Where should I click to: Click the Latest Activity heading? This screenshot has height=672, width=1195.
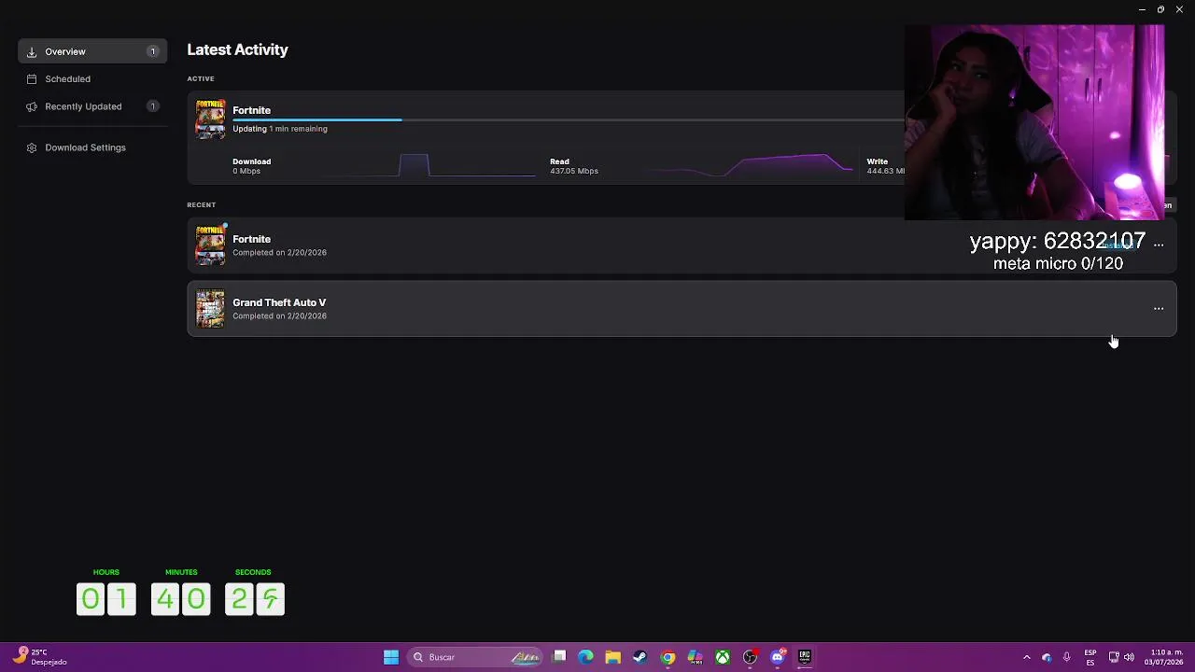pyautogui.click(x=237, y=49)
